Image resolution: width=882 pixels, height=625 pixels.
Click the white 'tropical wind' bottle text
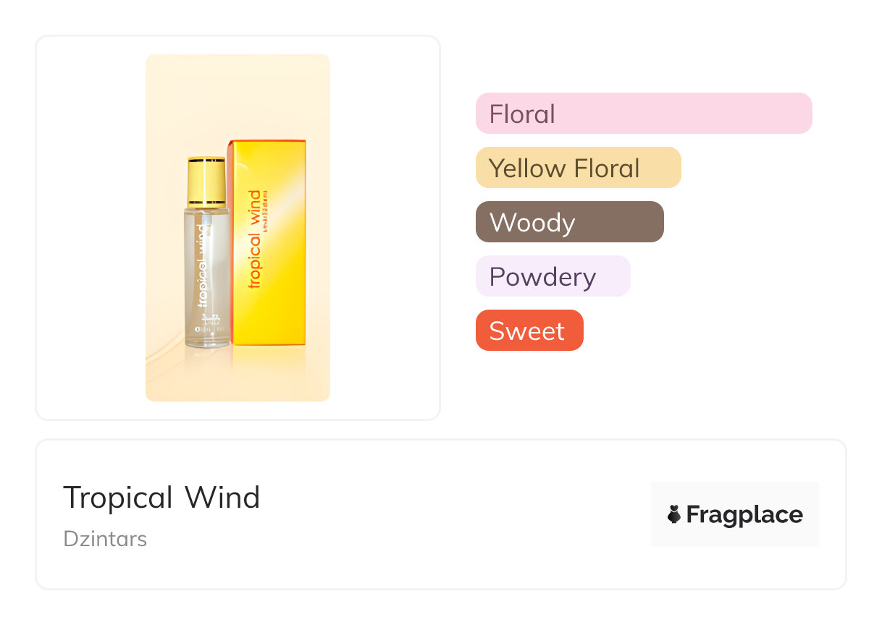click(x=203, y=264)
